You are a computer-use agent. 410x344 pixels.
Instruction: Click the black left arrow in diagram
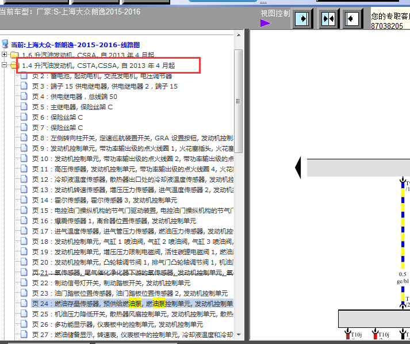pos(298,167)
